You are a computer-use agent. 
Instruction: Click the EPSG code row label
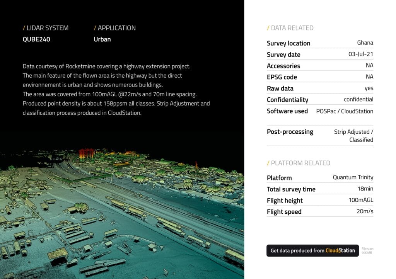(282, 77)
